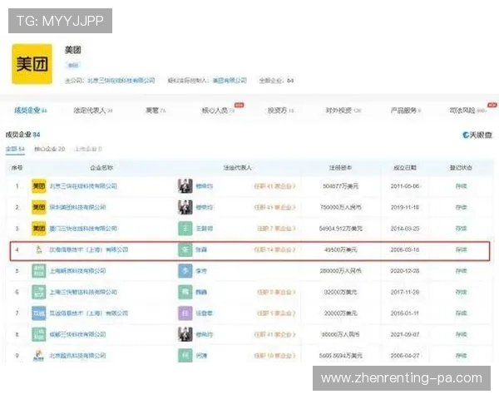Viewport: 499px width, 399px height.
Task: Open the 高管 tab
Action: click(x=156, y=111)
